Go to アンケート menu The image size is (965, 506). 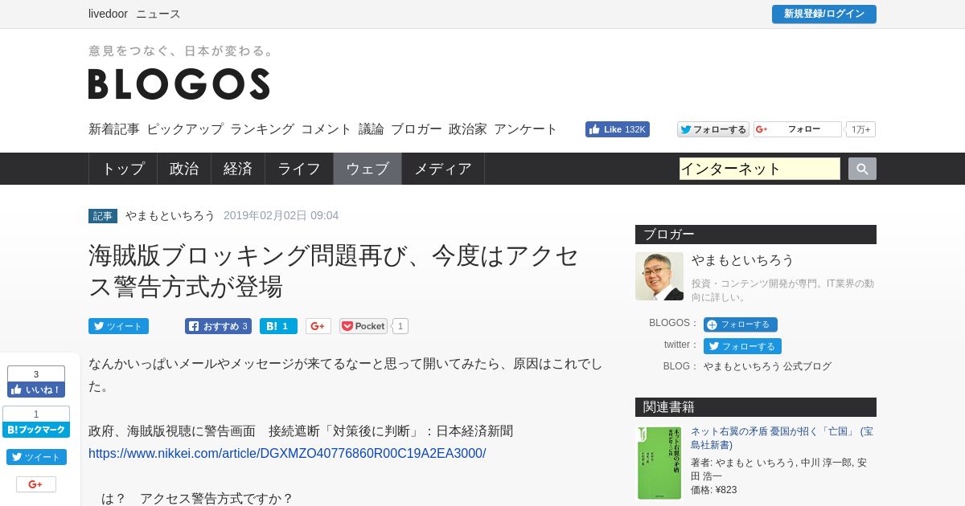point(526,129)
